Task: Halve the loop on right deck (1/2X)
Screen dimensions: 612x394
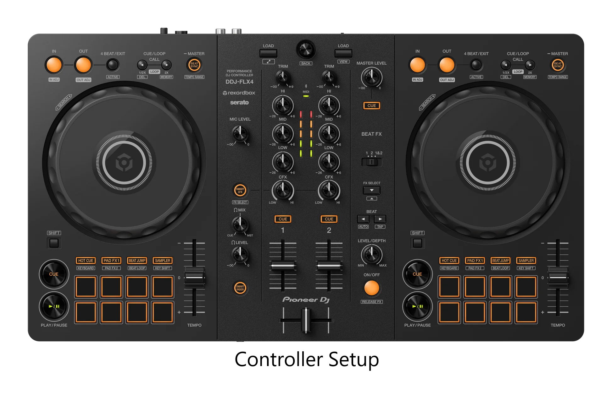Action: 505,65
